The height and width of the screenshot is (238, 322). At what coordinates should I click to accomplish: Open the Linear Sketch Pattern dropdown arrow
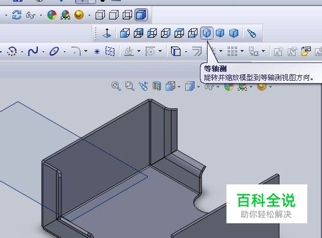[x=242, y=51]
